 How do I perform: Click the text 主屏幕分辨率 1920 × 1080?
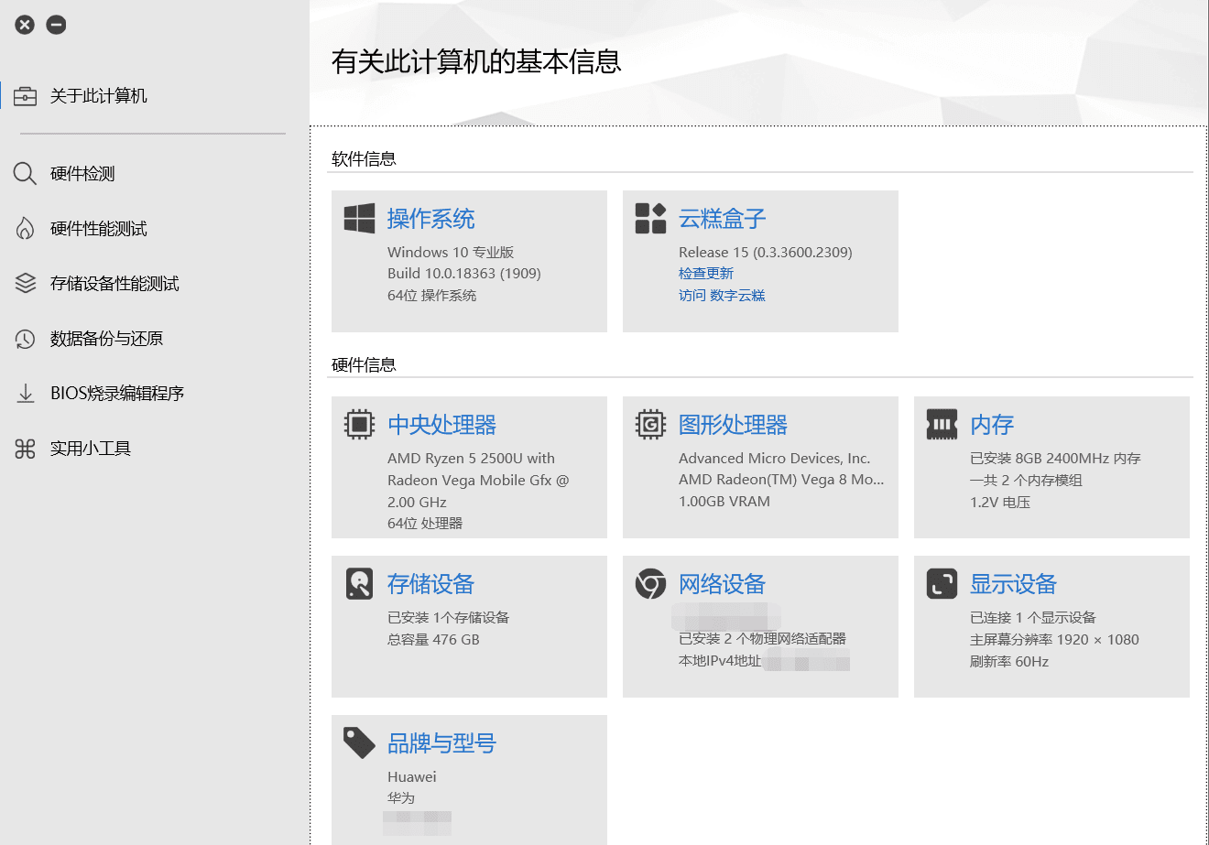click(x=1054, y=639)
